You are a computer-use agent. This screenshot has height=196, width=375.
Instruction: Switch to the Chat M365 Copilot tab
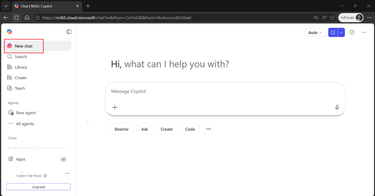(x=42, y=6)
